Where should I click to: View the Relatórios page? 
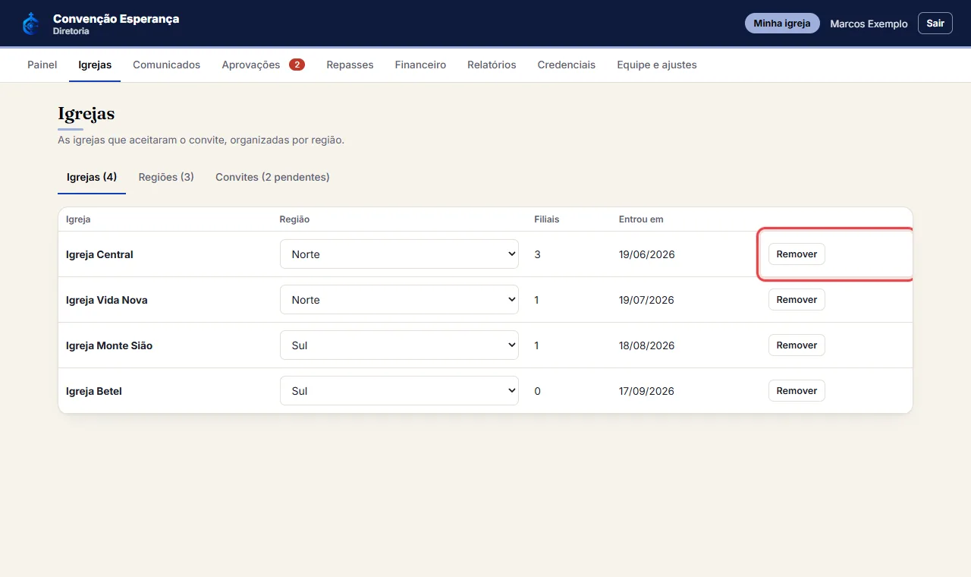click(x=492, y=65)
